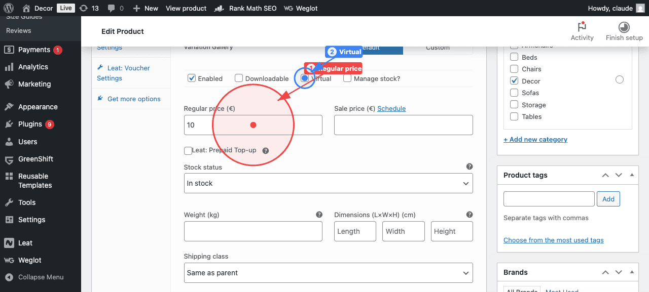Click Add tag button
Viewport: 649px width, 292px height.
(608, 199)
